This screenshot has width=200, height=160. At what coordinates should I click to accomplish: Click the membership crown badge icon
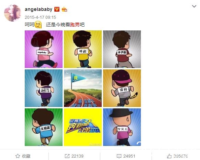coord(64,9)
